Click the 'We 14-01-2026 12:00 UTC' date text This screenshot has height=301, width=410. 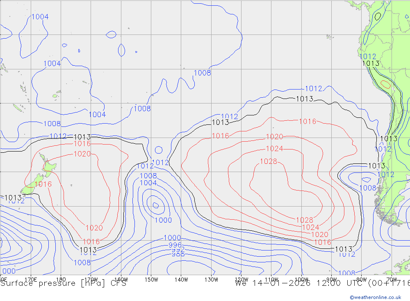click(x=300, y=283)
